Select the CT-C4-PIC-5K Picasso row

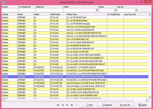pos(58,83)
